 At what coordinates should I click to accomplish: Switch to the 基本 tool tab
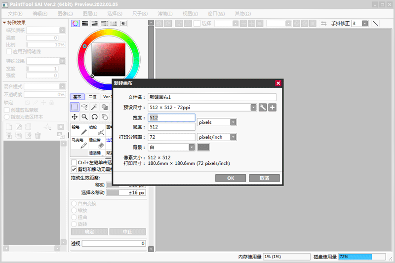(77, 97)
